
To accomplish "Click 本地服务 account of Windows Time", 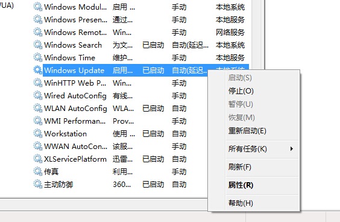I will (230, 57).
